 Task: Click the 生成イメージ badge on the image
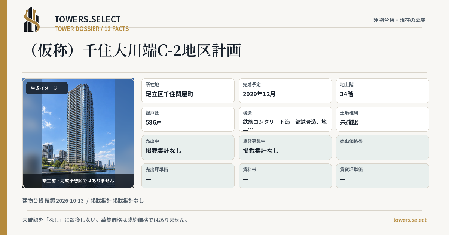click(47, 88)
